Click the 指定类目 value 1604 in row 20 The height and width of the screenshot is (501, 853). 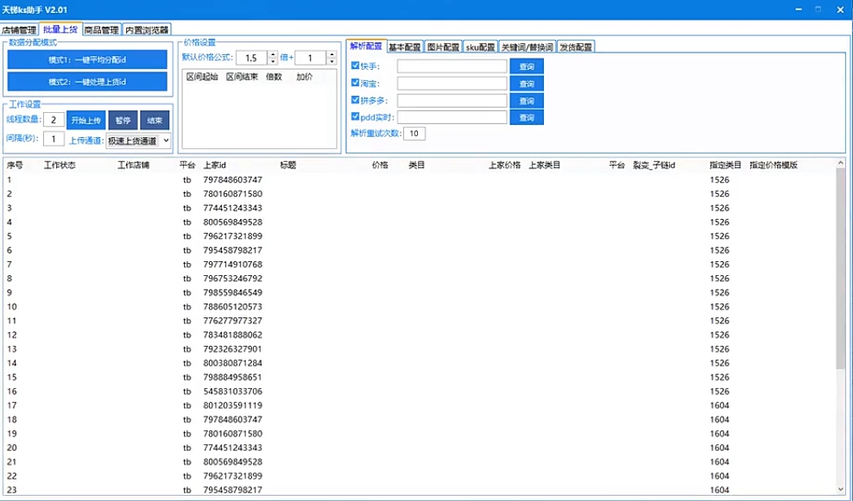coord(719,448)
